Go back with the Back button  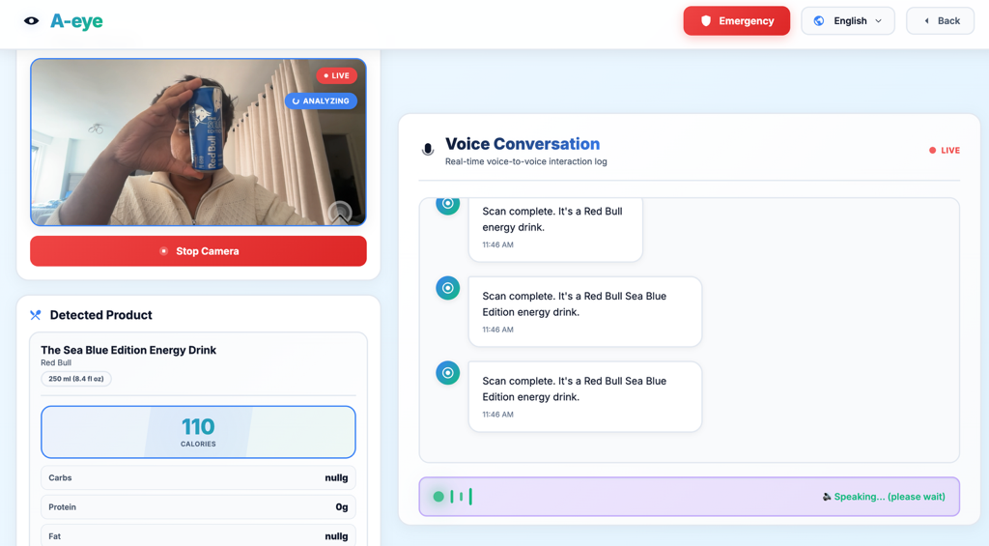click(x=940, y=21)
